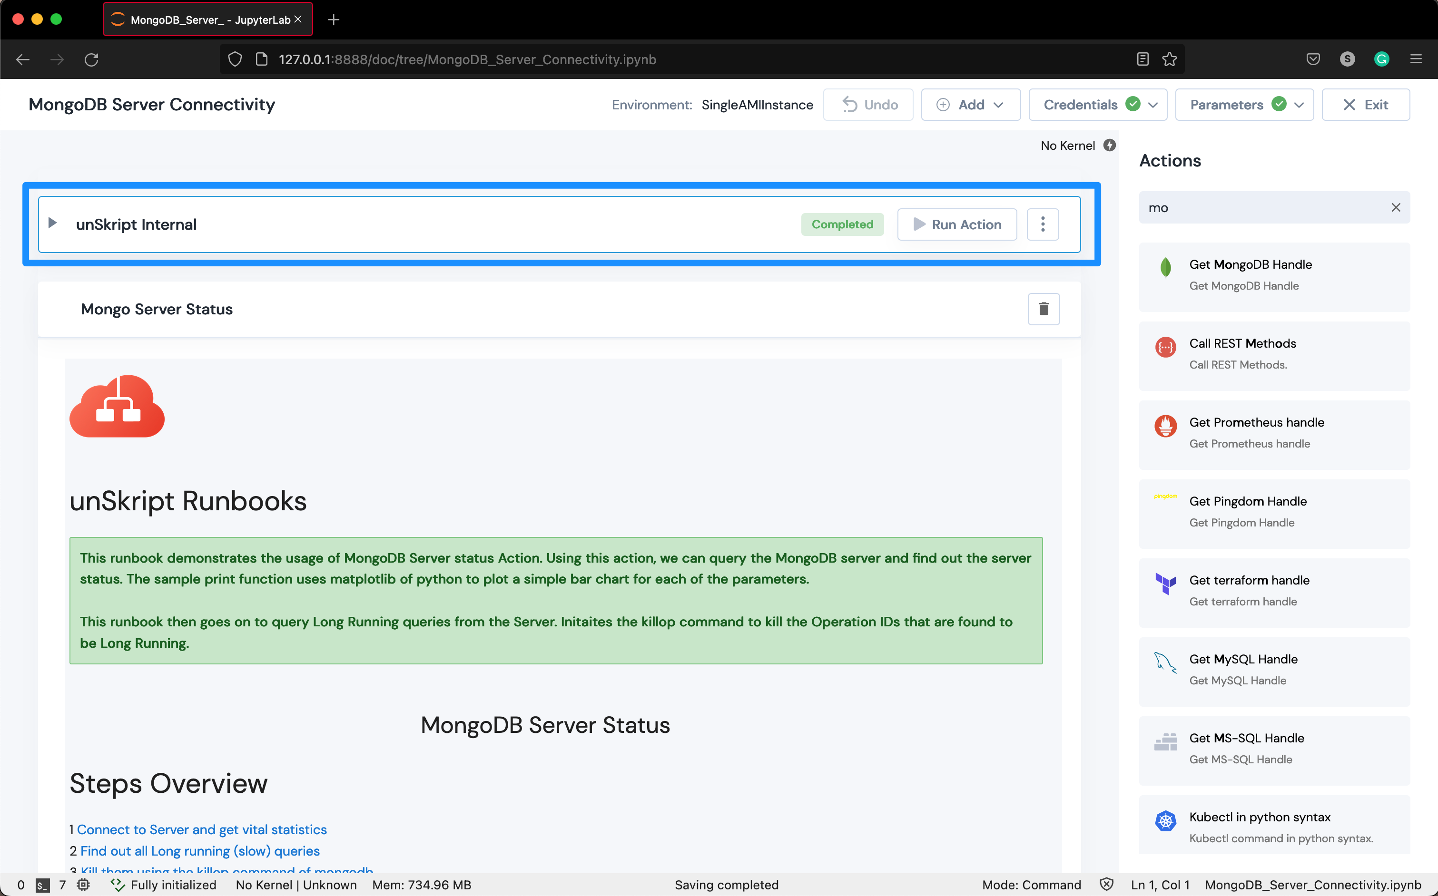Click Mem: 734.96 MB in status bar
The height and width of the screenshot is (896, 1438).
coord(422,885)
